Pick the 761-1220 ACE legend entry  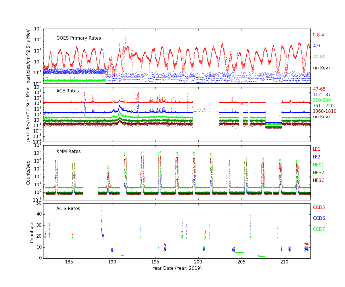[x=323, y=106]
